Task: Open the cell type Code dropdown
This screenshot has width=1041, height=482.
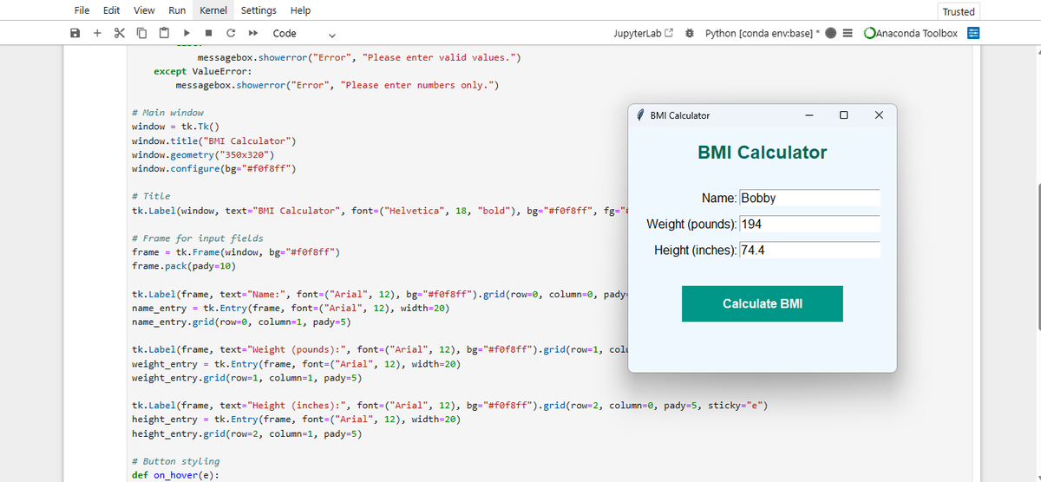Action: point(304,33)
